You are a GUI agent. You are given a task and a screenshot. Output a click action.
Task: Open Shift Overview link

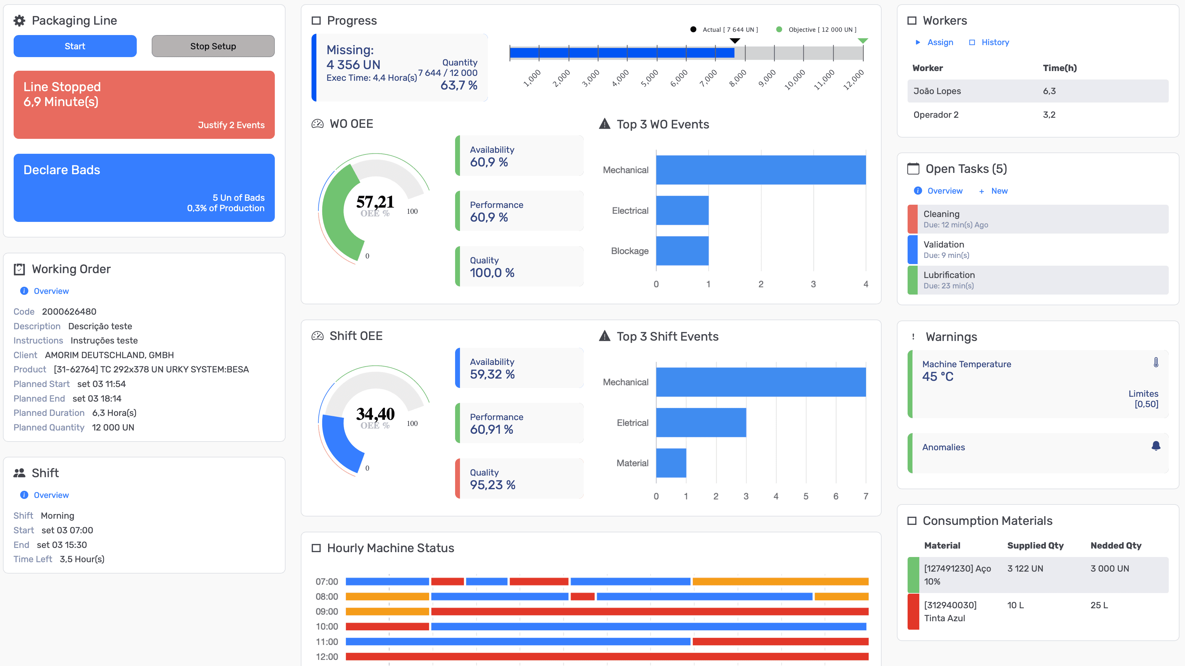(x=51, y=495)
